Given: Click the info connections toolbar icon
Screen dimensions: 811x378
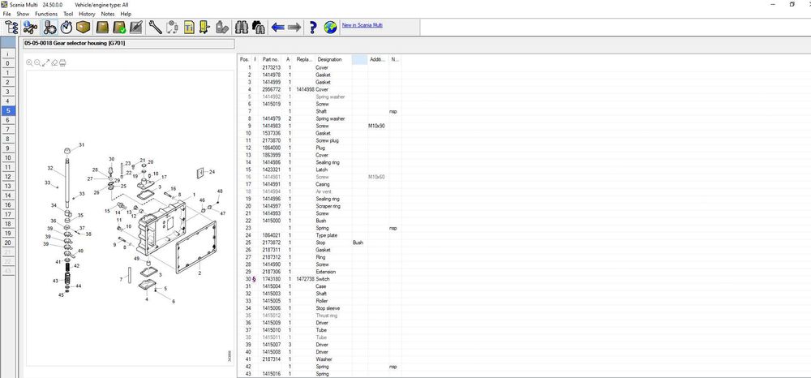Looking at the screenshot, I should tap(31, 27).
